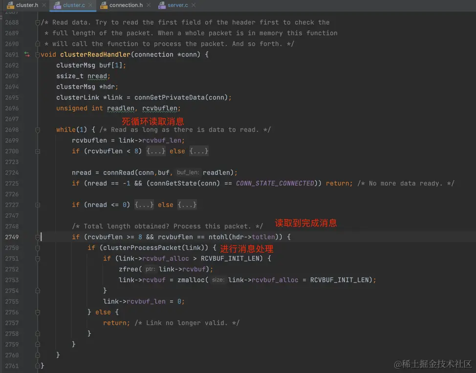
Task: Click the buf_len: parameter hint
Action: click(188, 172)
